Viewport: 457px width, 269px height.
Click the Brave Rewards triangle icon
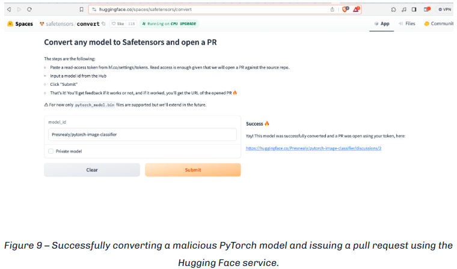pyautogui.click(x=356, y=10)
